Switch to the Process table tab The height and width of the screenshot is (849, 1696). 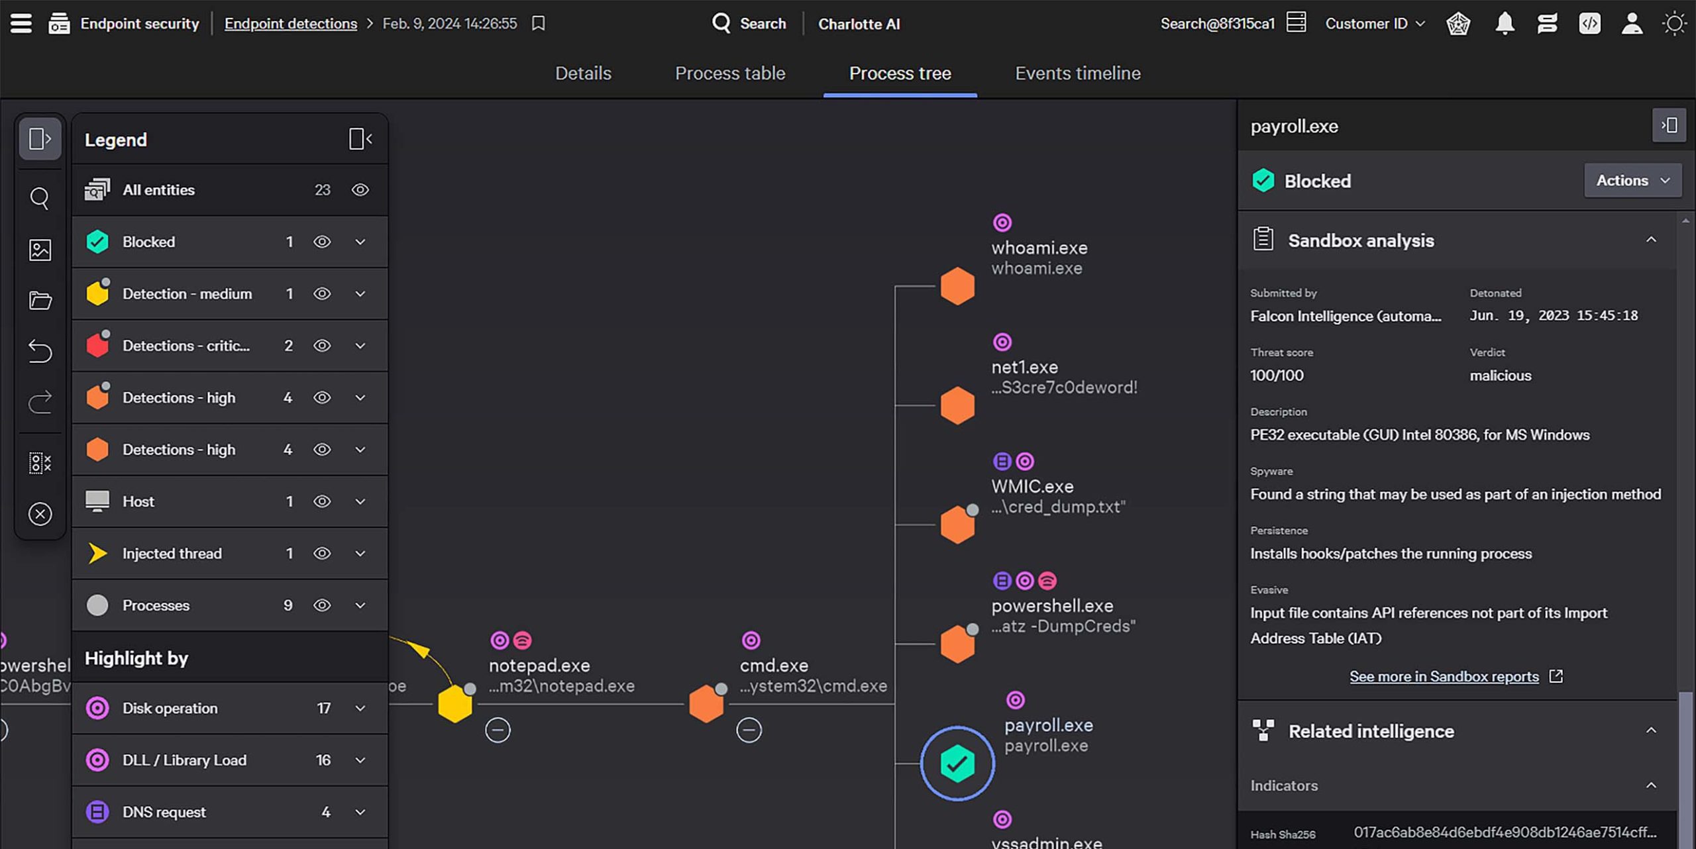coord(730,73)
